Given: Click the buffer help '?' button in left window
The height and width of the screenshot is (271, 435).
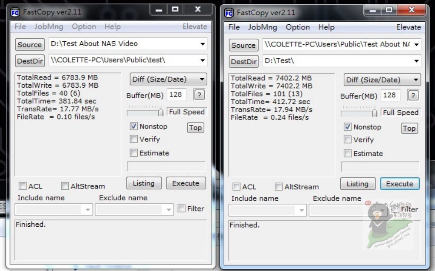Looking at the screenshot, I should pos(199,95).
